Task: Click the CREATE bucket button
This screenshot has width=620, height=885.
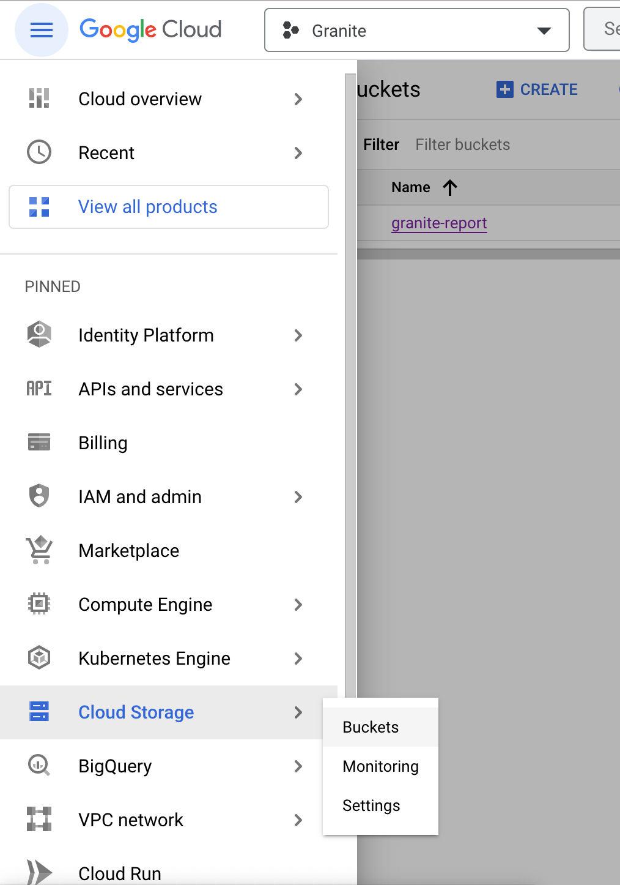Action: (x=537, y=89)
